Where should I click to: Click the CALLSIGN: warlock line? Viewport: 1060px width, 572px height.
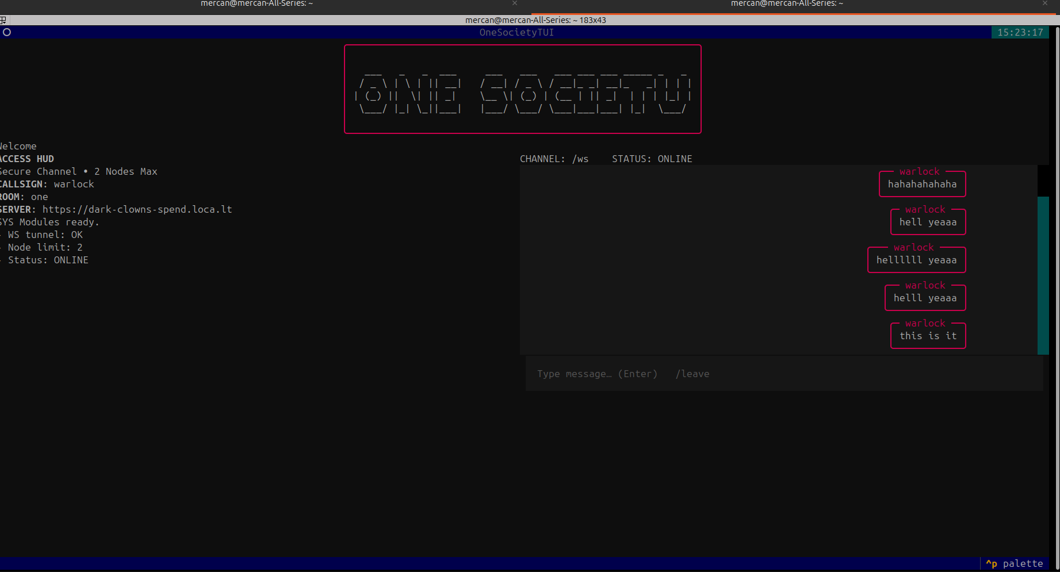[x=47, y=184]
